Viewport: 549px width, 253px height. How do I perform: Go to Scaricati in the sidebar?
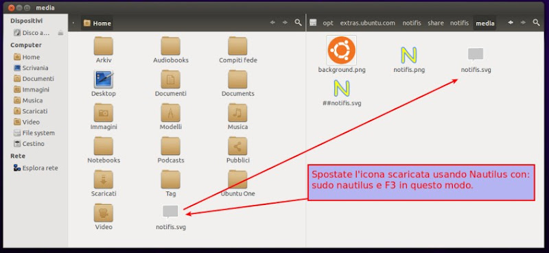coord(30,111)
